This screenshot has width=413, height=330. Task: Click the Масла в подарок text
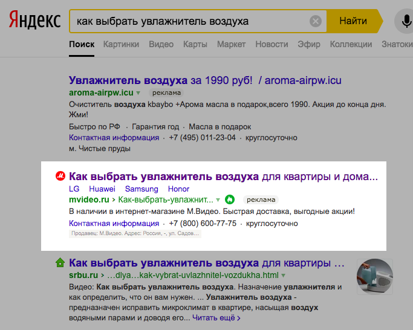point(220,127)
